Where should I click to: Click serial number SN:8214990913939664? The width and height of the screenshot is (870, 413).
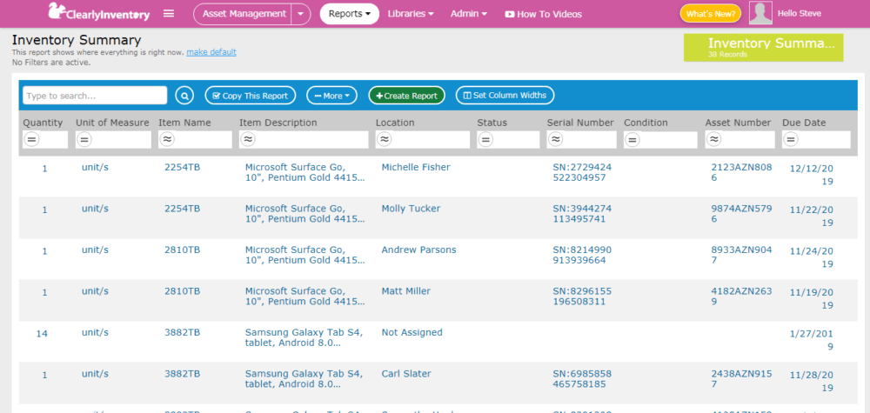(582, 255)
